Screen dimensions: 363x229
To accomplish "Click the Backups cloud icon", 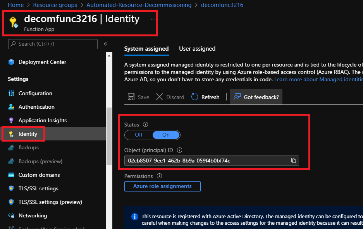I will coord(11,147).
